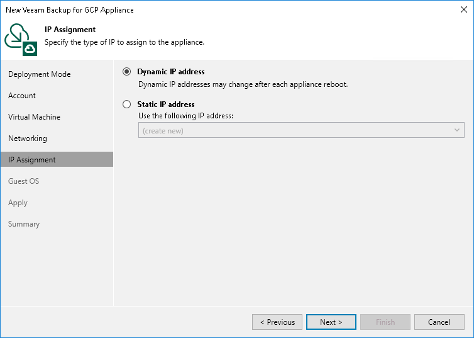The image size is (474, 338).
Task: Click the Veeam GCP appliance cloud icon
Action: point(21,40)
